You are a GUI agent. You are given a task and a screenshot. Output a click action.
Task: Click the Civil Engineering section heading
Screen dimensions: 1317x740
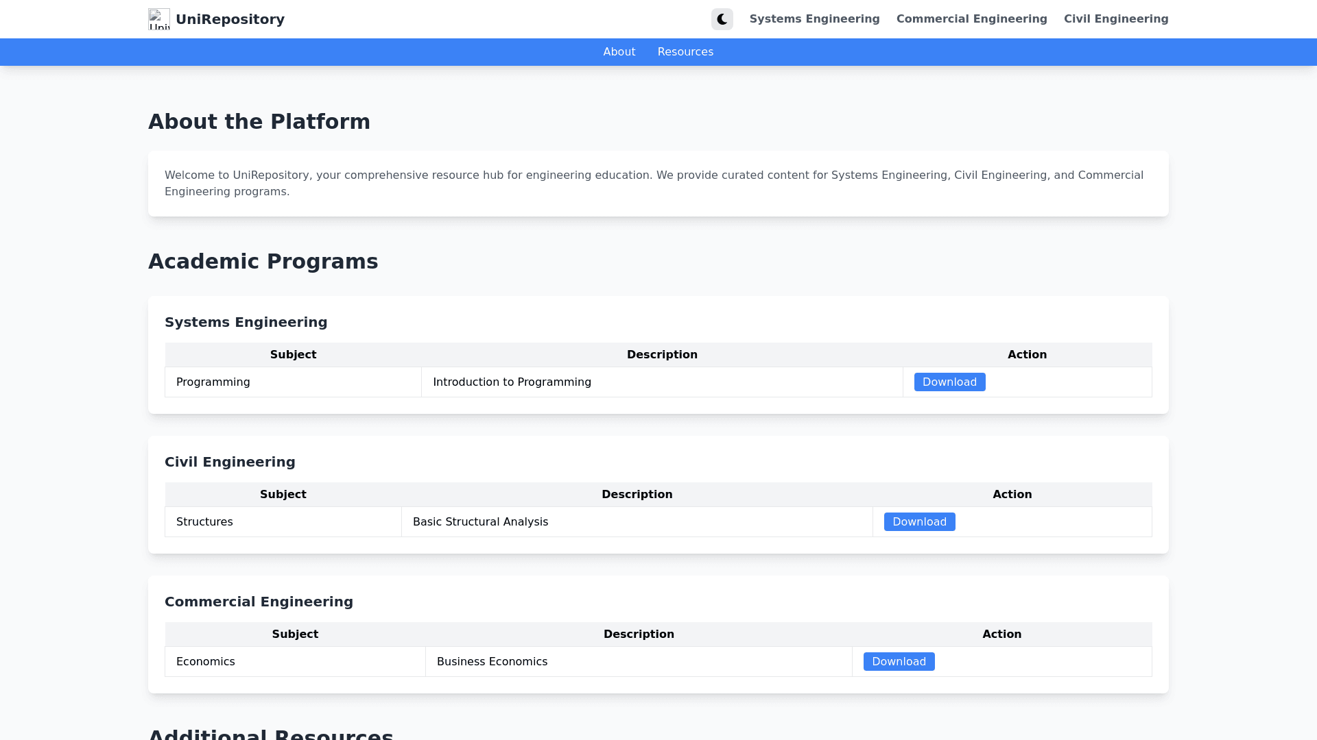230,462
